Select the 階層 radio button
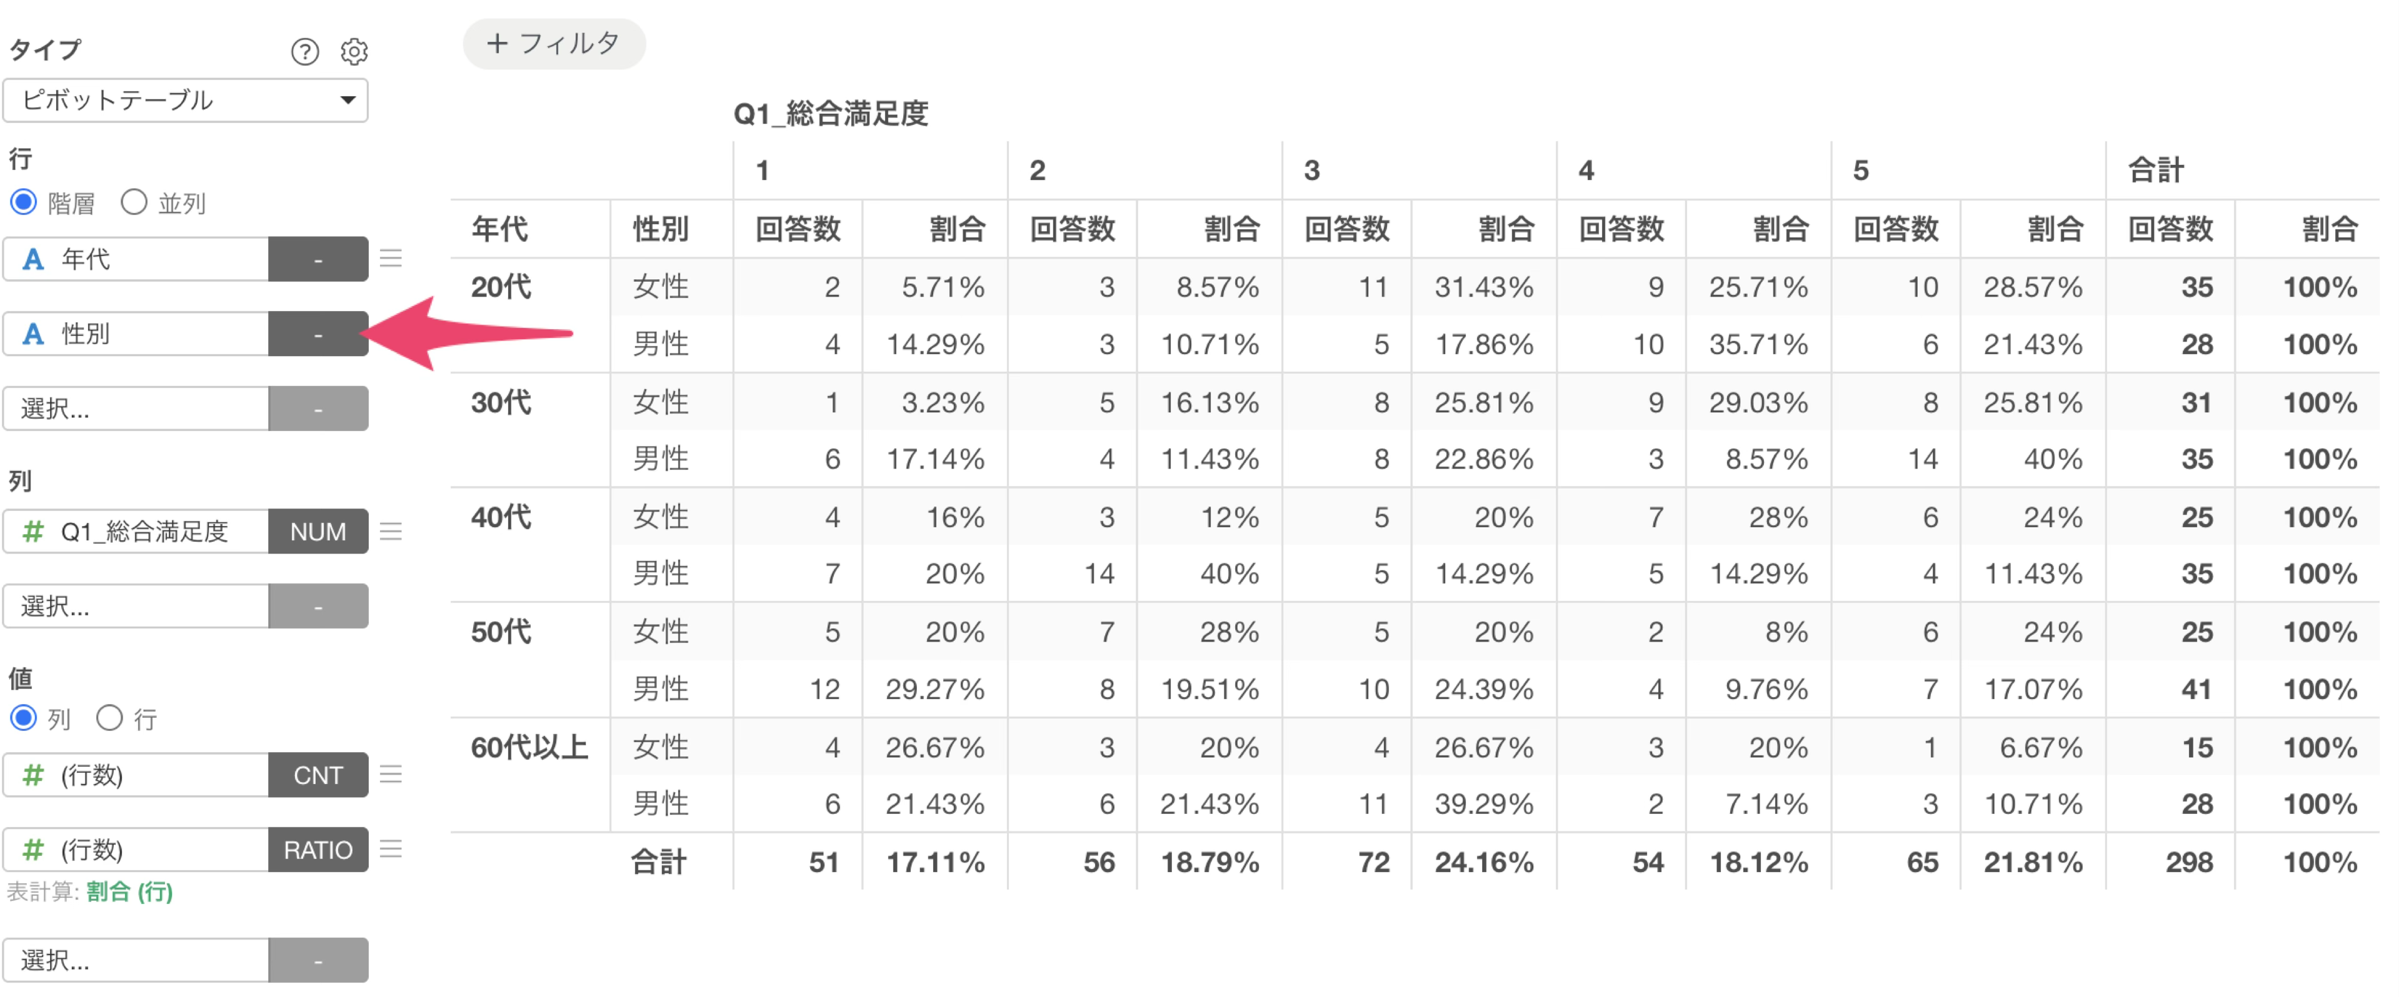This screenshot has height=997, width=2399. (23, 202)
